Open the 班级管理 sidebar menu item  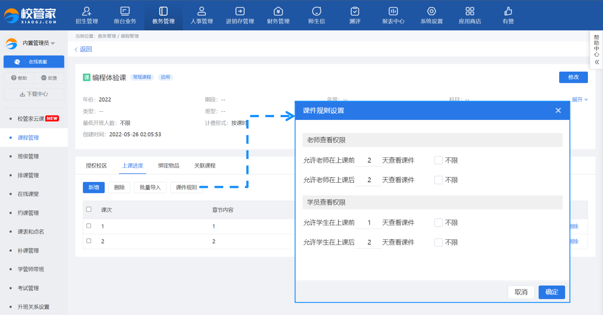[28, 156]
